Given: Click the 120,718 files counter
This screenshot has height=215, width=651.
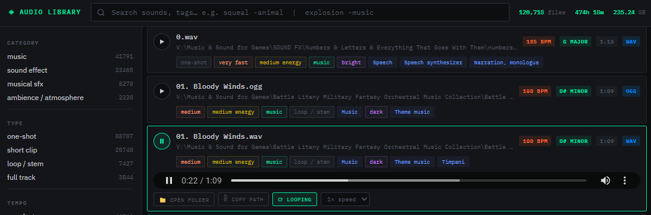Looking at the screenshot, I should pos(542,13).
